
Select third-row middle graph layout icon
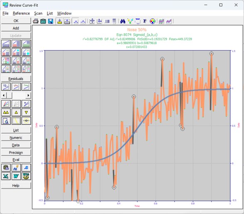(16, 61)
